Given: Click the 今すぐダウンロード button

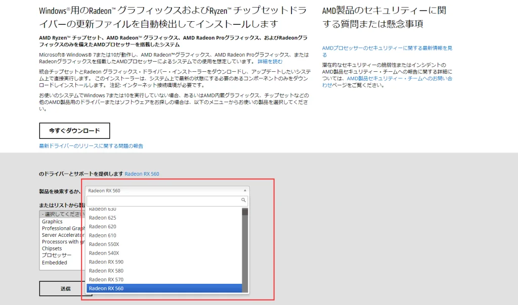Looking at the screenshot, I should point(74,131).
